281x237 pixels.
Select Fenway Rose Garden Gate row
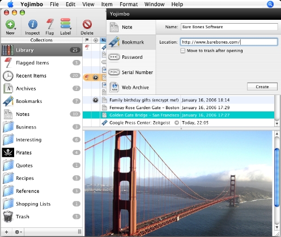[x=178, y=107]
